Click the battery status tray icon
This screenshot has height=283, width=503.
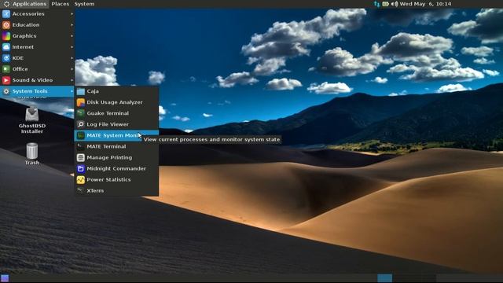pyautogui.click(x=386, y=4)
